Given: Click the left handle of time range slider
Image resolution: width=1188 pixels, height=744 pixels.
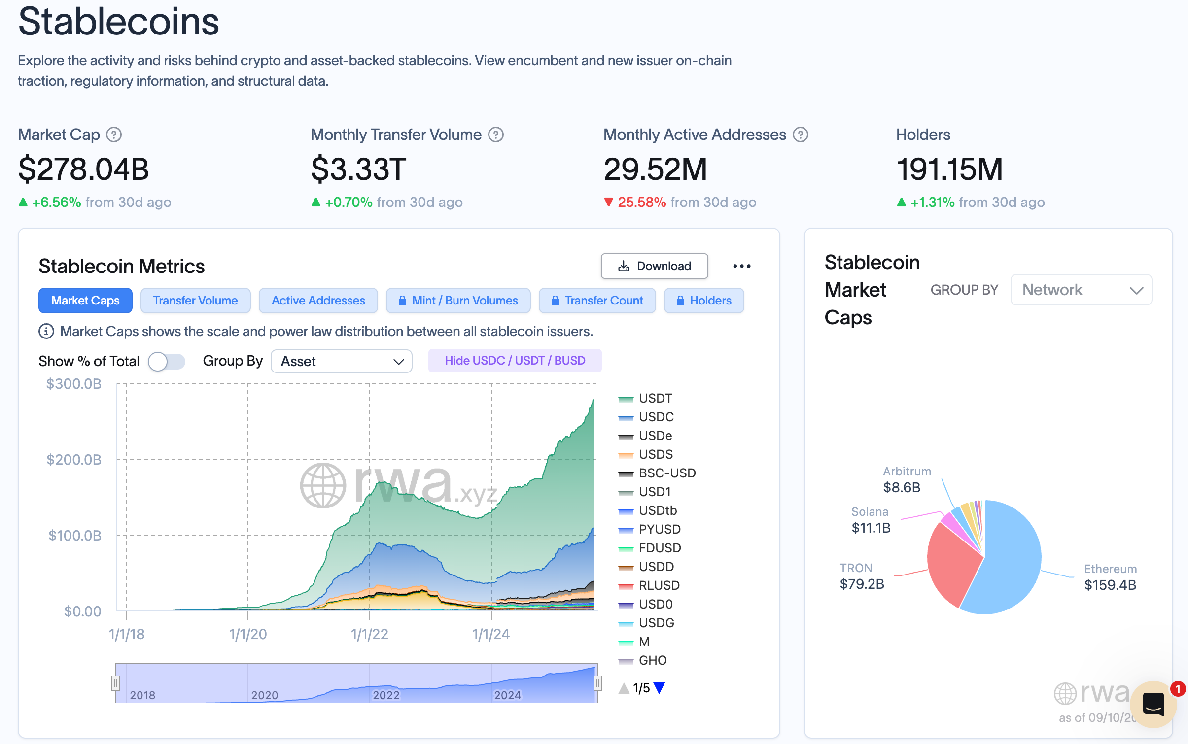Looking at the screenshot, I should click(x=116, y=683).
